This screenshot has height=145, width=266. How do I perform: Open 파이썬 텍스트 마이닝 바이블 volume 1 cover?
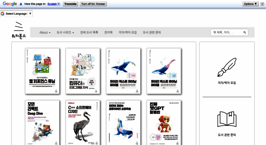(x=164, y=71)
